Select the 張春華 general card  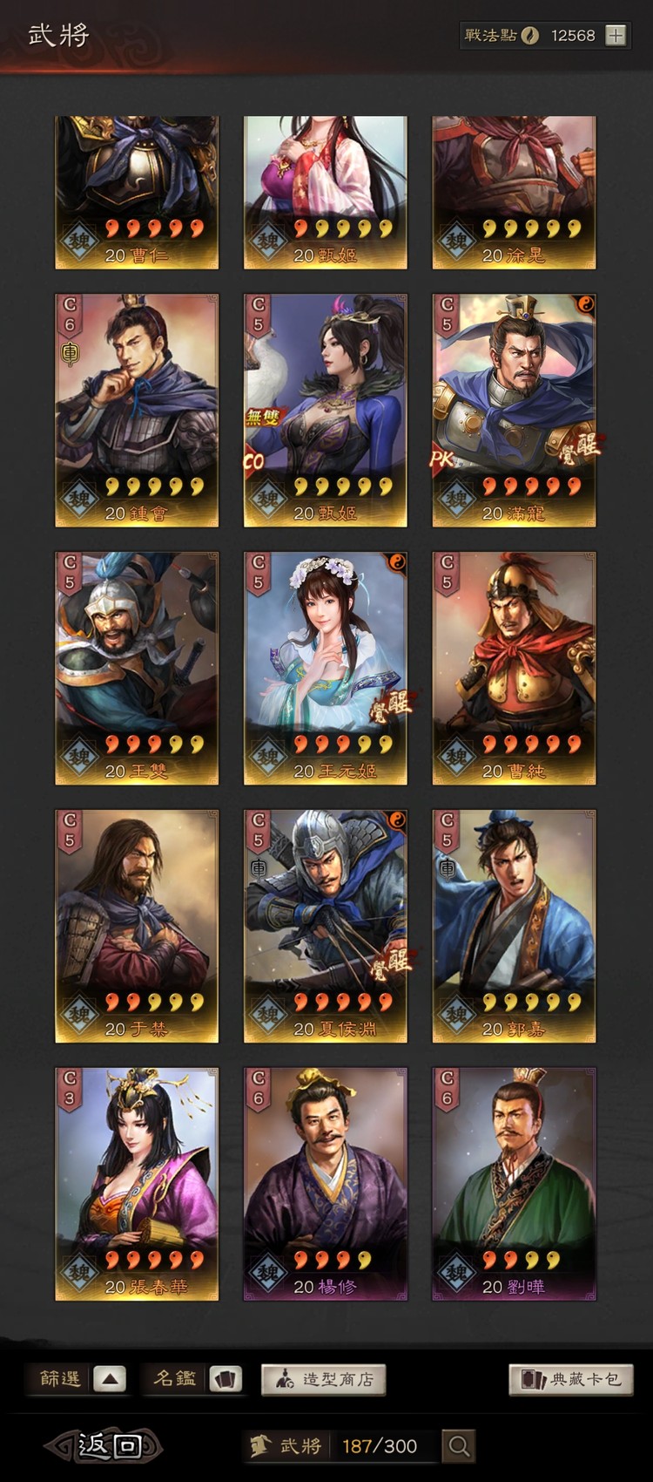click(137, 1184)
